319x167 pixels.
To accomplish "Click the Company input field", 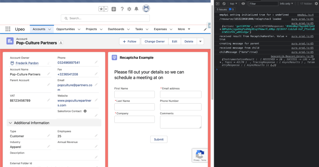I will (x=134, y=119).
